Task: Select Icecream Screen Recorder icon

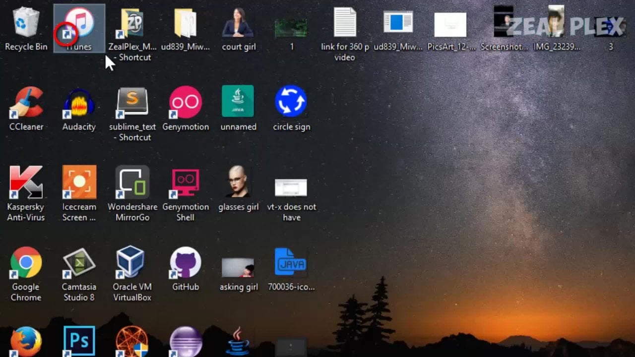Action: pyautogui.click(x=79, y=182)
